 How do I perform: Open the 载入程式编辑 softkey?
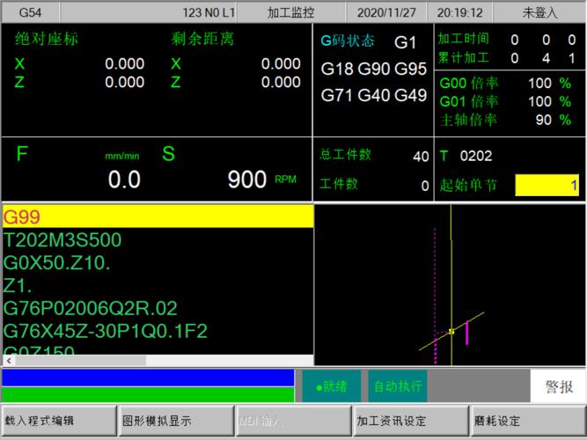tap(58, 421)
